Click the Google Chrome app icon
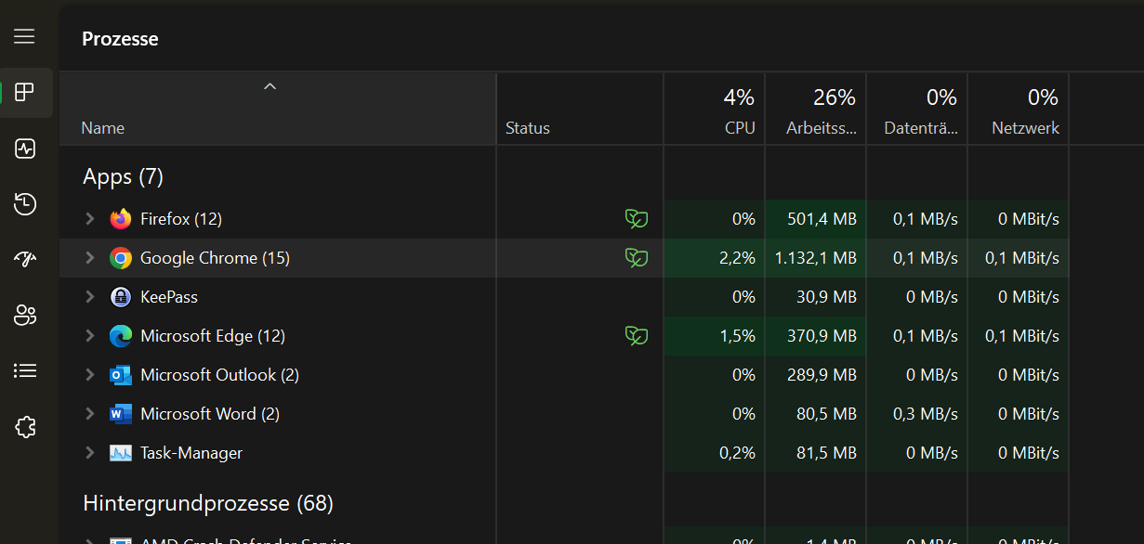This screenshot has height=544, width=1144. click(121, 258)
